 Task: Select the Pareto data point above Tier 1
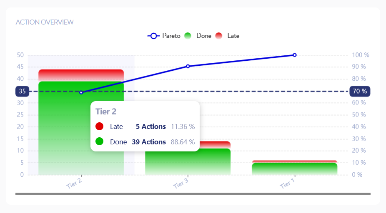pyautogui.click(x=294, y=55)
